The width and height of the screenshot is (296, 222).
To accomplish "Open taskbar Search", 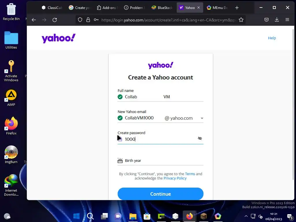I will coord(90,216).
